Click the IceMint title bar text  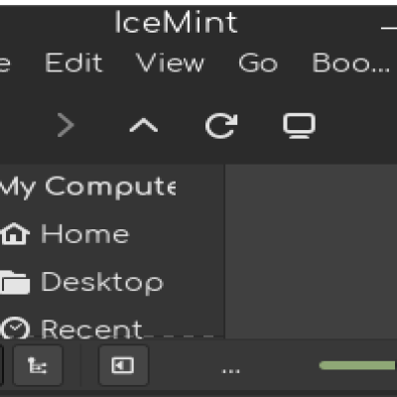176,22
